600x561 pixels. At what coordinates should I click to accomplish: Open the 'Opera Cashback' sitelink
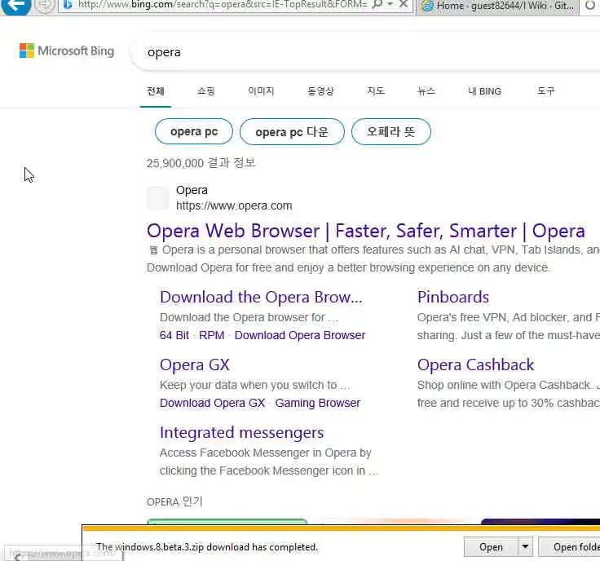point(475,365)
